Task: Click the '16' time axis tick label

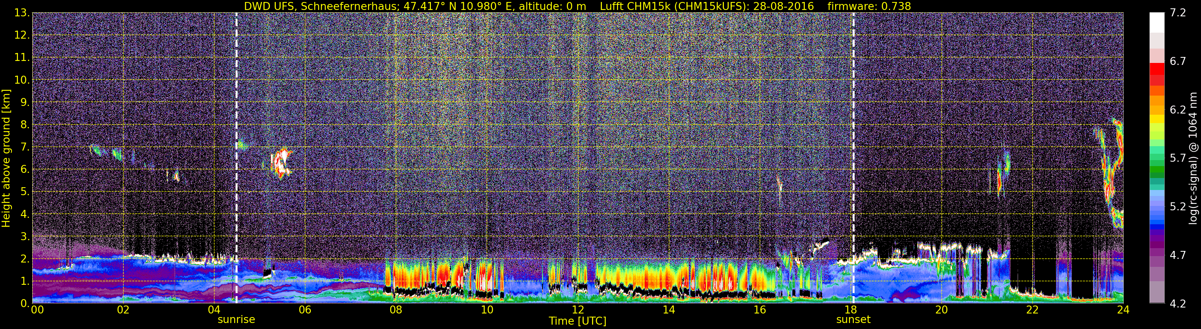Action: pyautogui.click(x=759, y=310)
